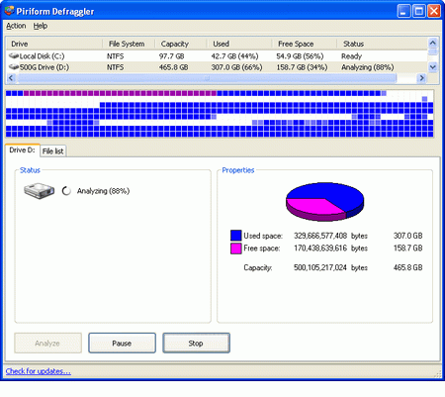Click the horizontal scrollbar right arrow
445x397 pixels.
[x=421, y=78]
